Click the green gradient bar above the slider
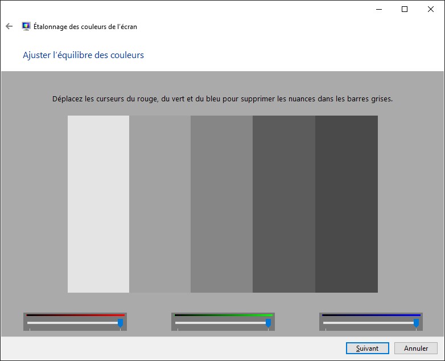The height and width of the screenshot is (361, 445). click(x=223, y=315)
